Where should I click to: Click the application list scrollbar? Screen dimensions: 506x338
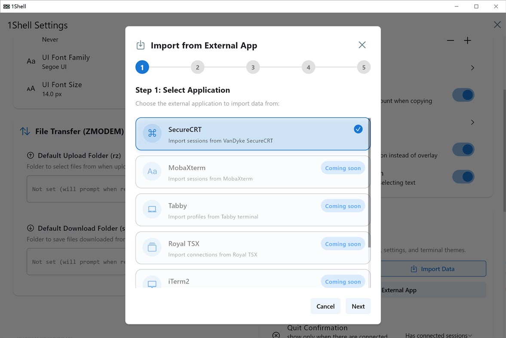click(369, 183)
